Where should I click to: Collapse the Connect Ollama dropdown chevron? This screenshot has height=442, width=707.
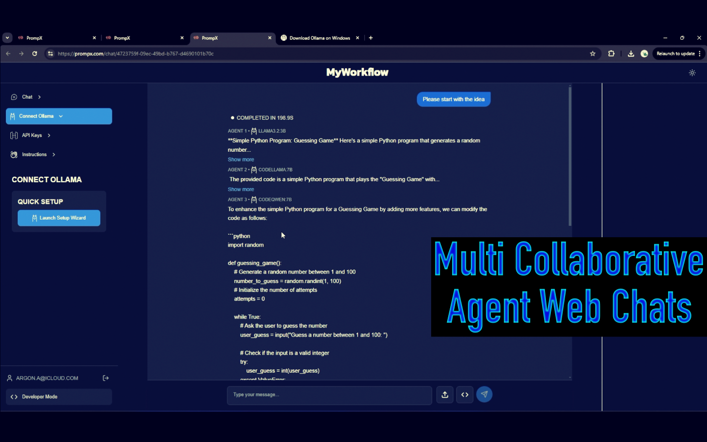[61, 116]
